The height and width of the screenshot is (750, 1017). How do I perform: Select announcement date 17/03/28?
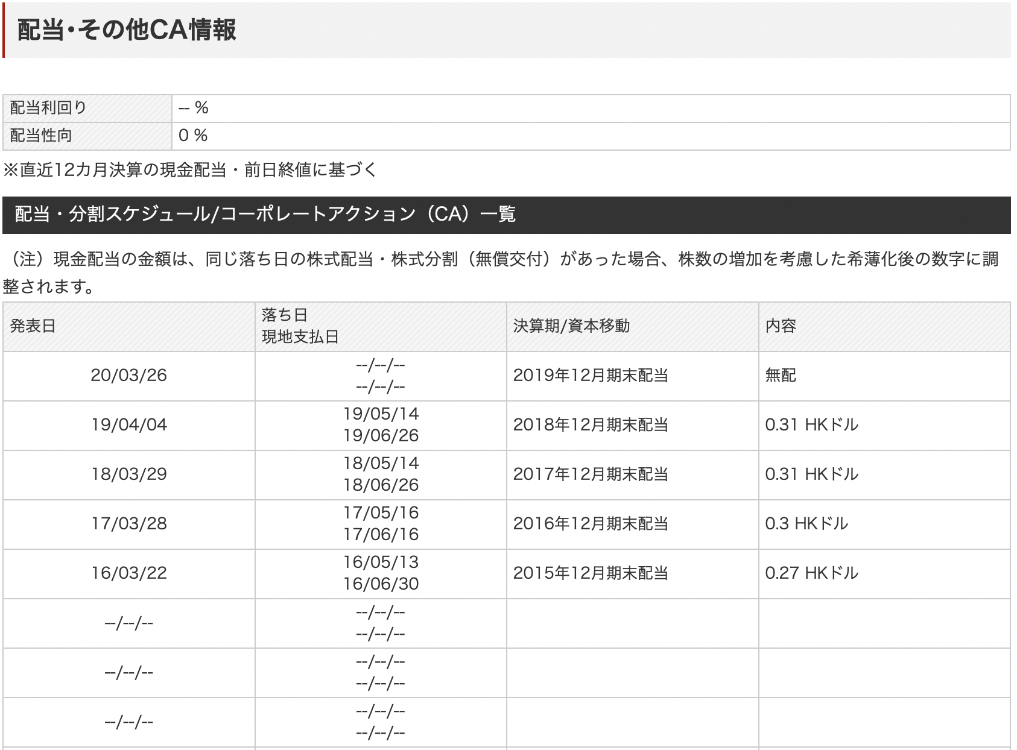click(129, 524)
